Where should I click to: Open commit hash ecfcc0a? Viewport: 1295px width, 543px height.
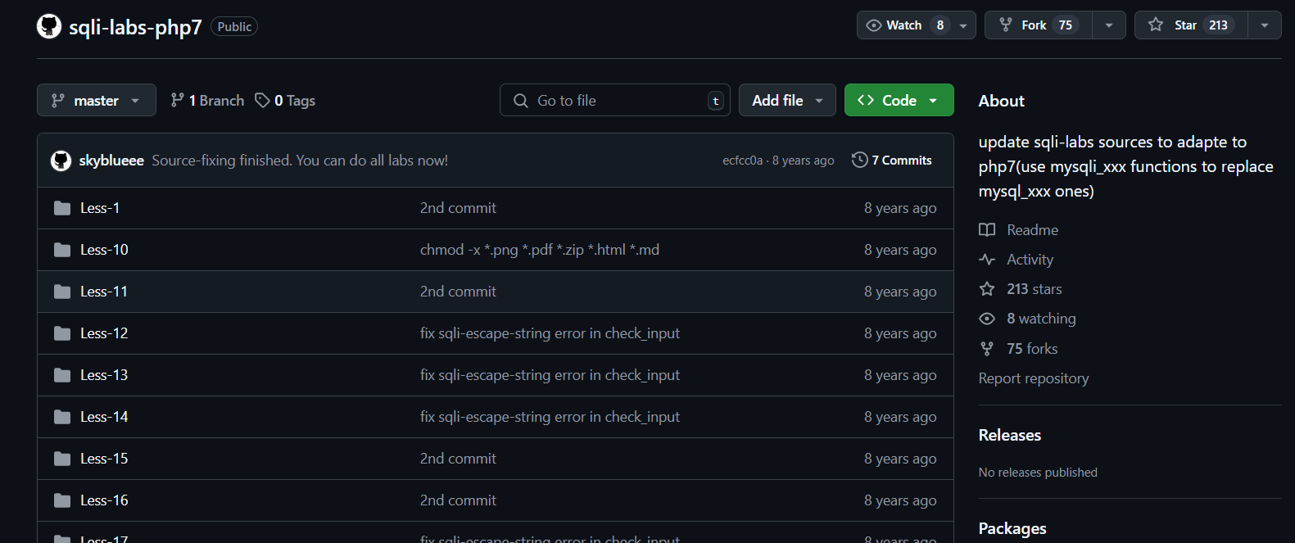[x=742, y=161]
